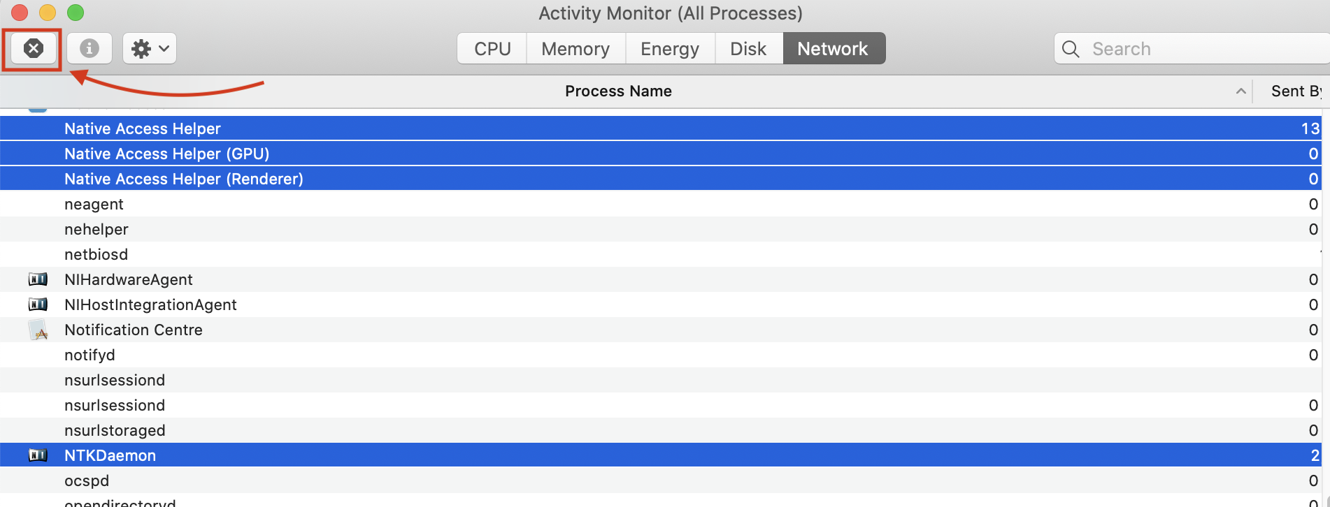This screenshot has width=1330, height=507.
Task: Select the neagent process
Action: [94, 204]
